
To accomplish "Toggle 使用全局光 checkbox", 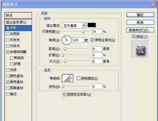I will click(92, 40).
